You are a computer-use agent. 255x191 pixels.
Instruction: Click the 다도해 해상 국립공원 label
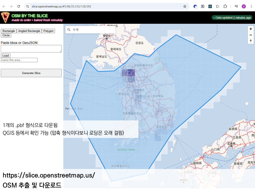[126, 150]
